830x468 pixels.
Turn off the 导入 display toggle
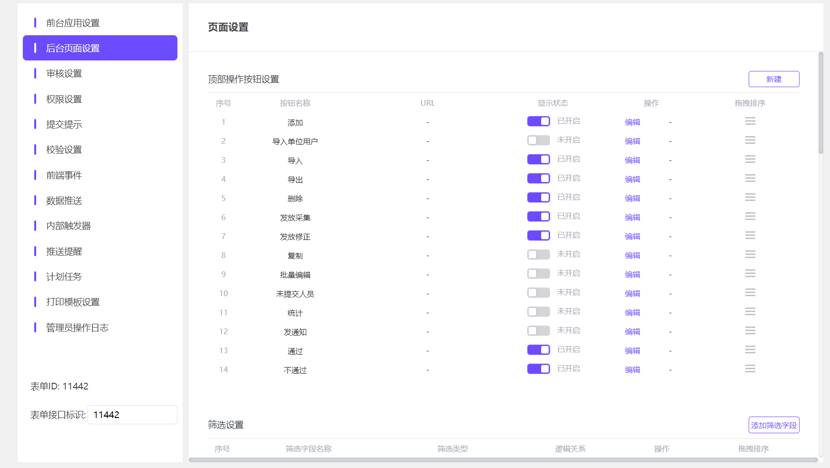pos(538,159)
